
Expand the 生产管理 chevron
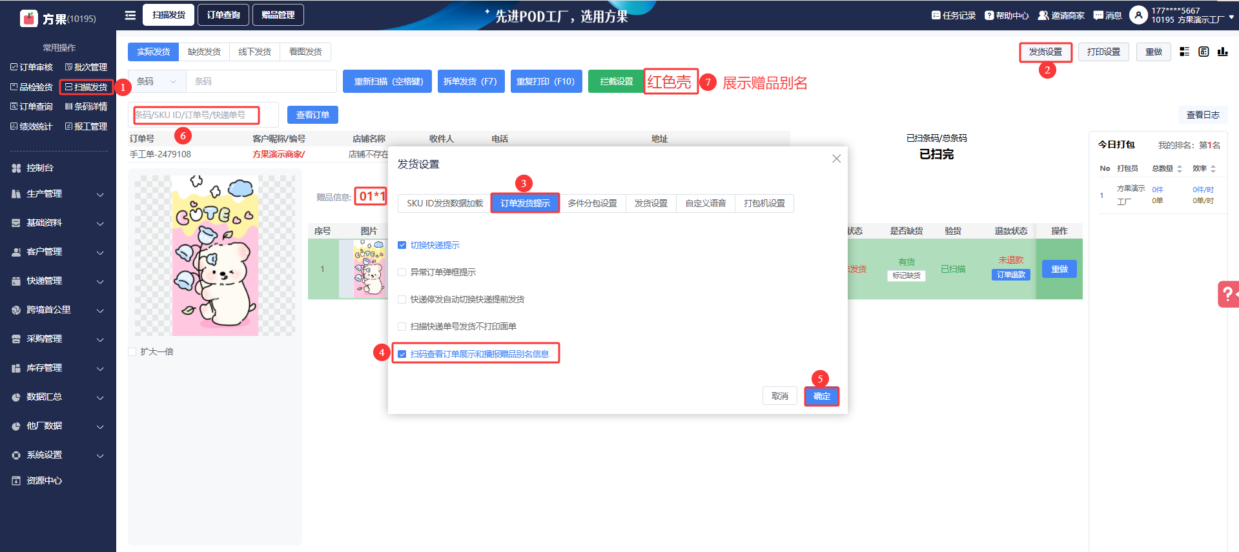(100, 194)
